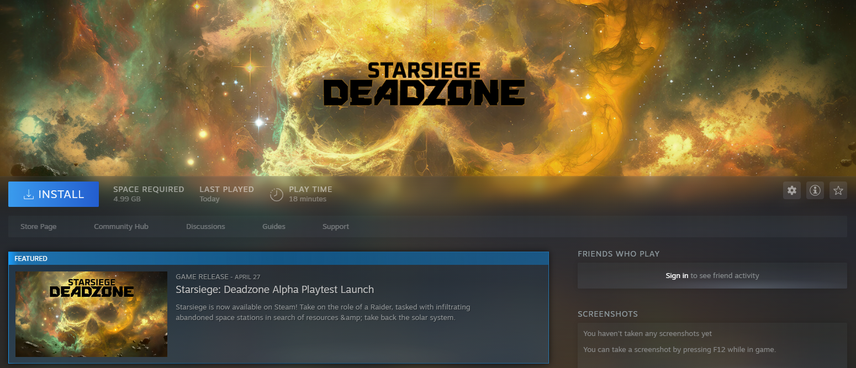The width and height of the screenshot is (856, 368).
Task: Click the F12 screenshot hint text
Action: click(x=679, y=349)
